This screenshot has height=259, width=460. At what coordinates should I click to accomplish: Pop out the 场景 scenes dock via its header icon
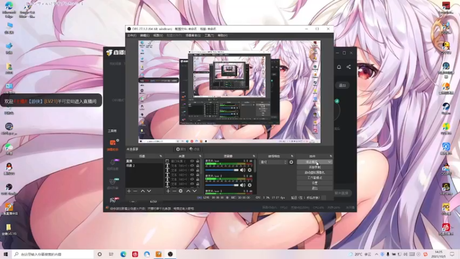coord(160,156)
